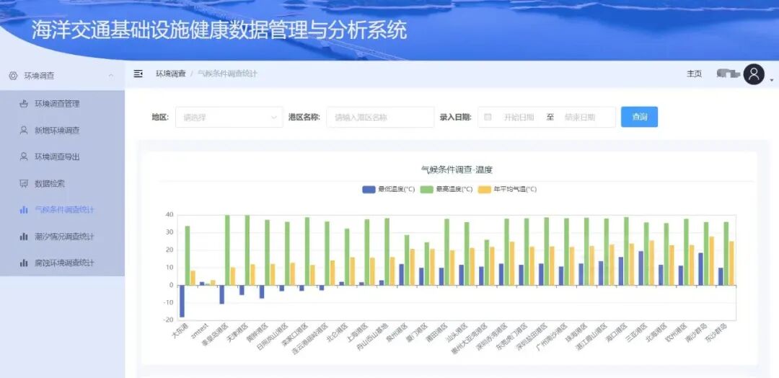Open 环境调查导出 menu item
The image size is (779, 378).
pyautogui.click(x=57, y=157)
